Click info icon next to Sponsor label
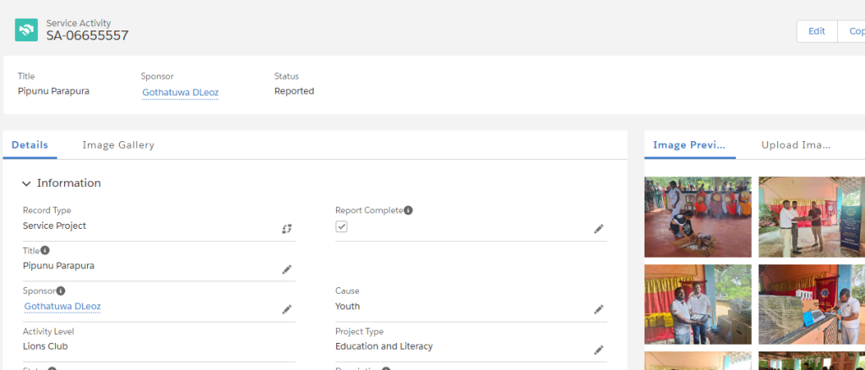The width and height of the screenshot is (865, 370). (61, 291)
